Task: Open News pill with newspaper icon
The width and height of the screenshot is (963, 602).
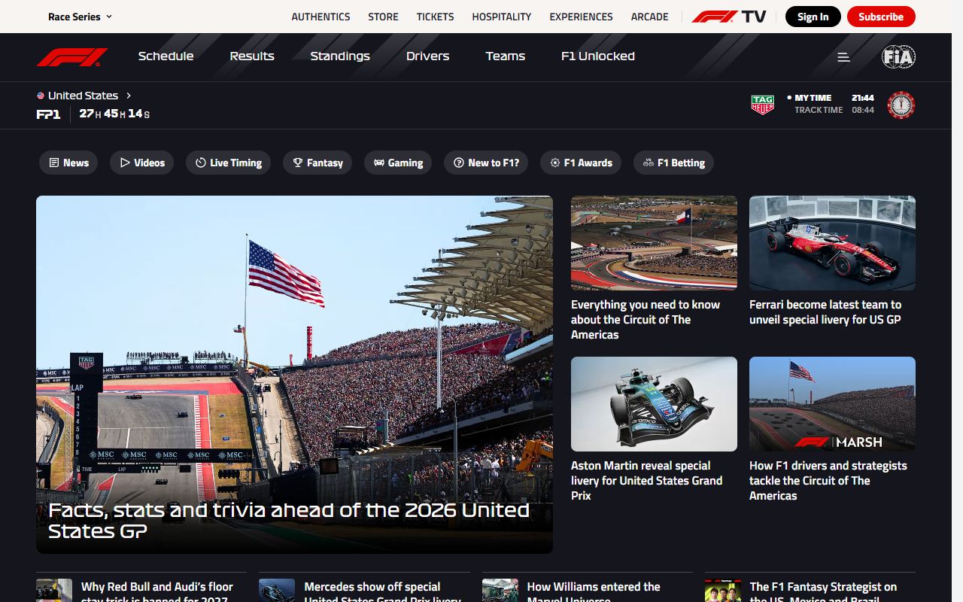Action: [x=68, y=163]
